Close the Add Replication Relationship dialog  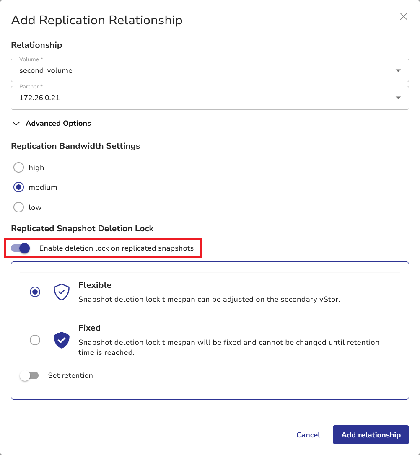(404, 17)
